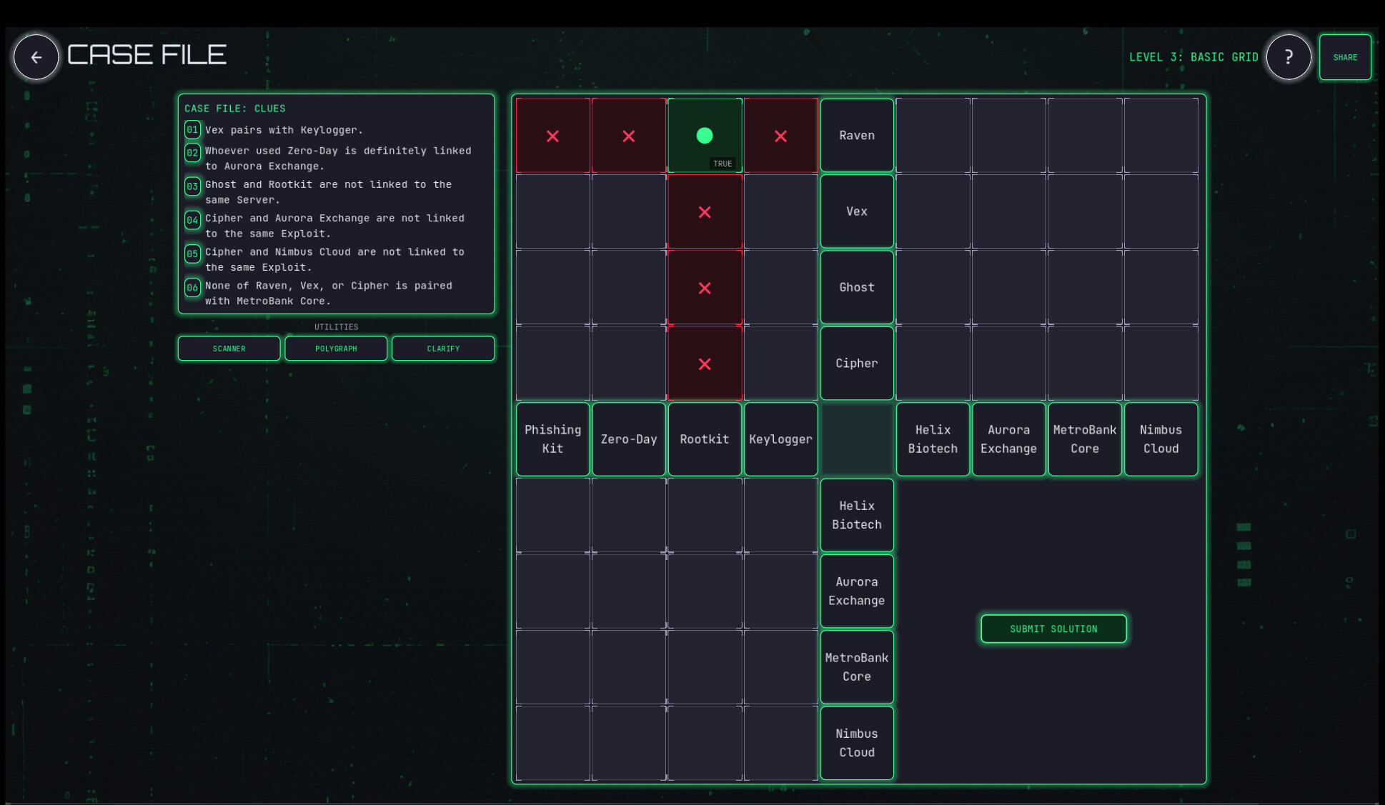Select the Zero-Day column header
The image size is (1385, 805).
tap(629, 439)
